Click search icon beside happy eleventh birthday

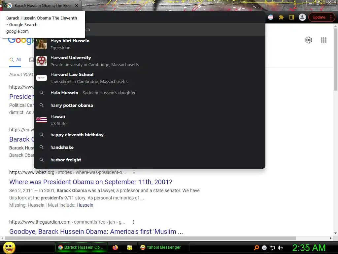coord(42,135)
